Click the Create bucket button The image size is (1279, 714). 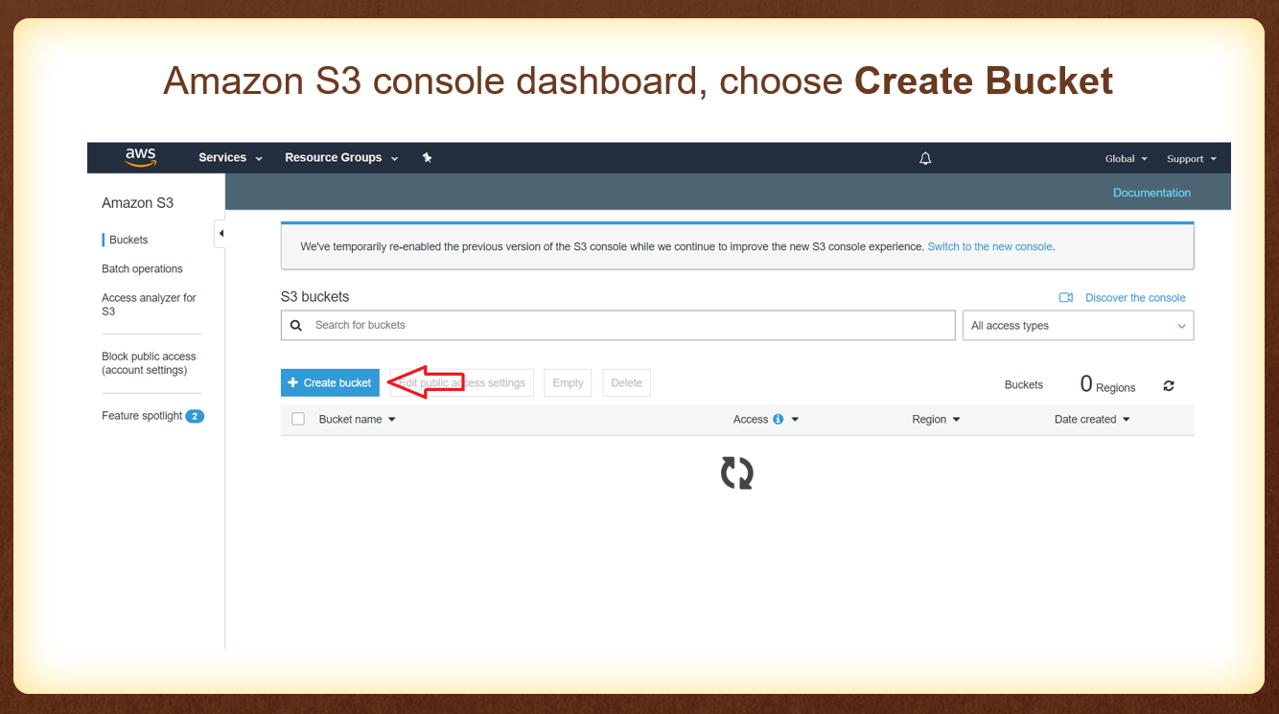(330, 381)
